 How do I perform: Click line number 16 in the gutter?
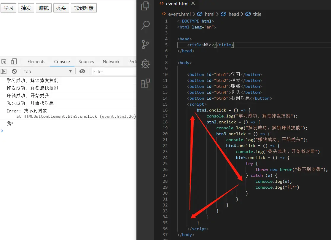coord(165,110)
